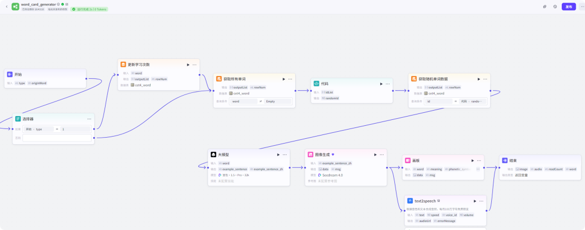Viewport: 585px width, 230px height.
Task: Open the 选择器 node's ellipsis menu
Action: click(x=89, y=119)
